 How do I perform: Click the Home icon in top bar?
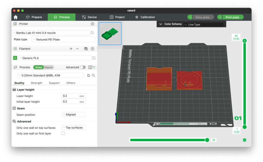click(16, 17)
